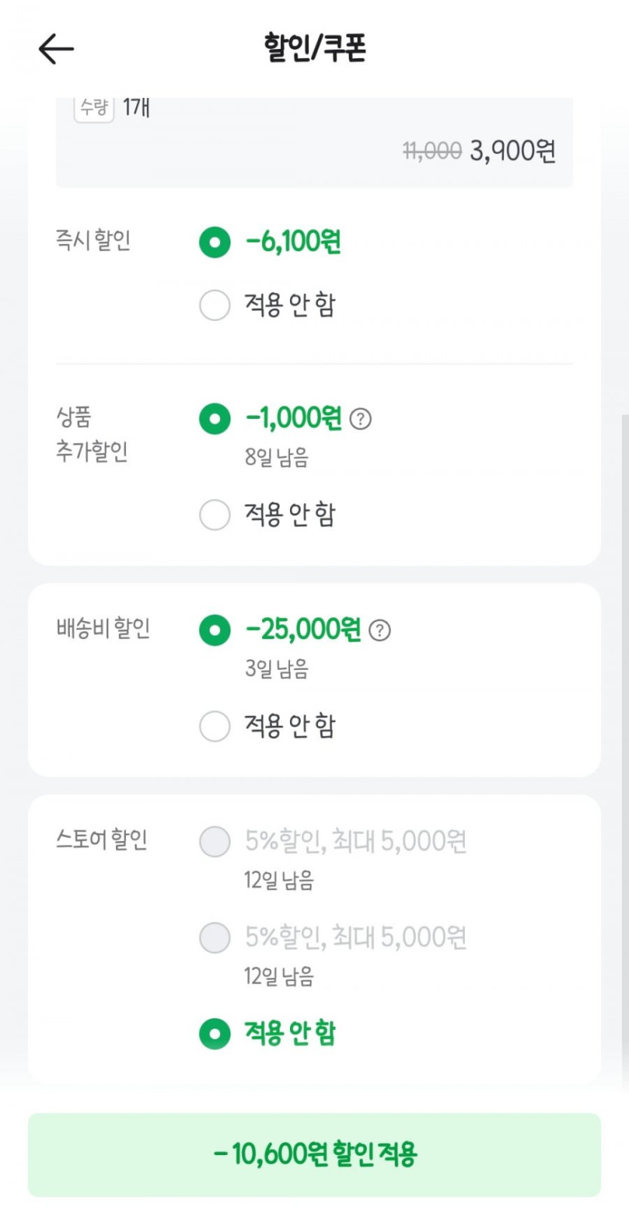The width and height of the screenshot is (629, 1232).
Task: Click the 8일 남음 expiry text
Action: pos(276,457)
